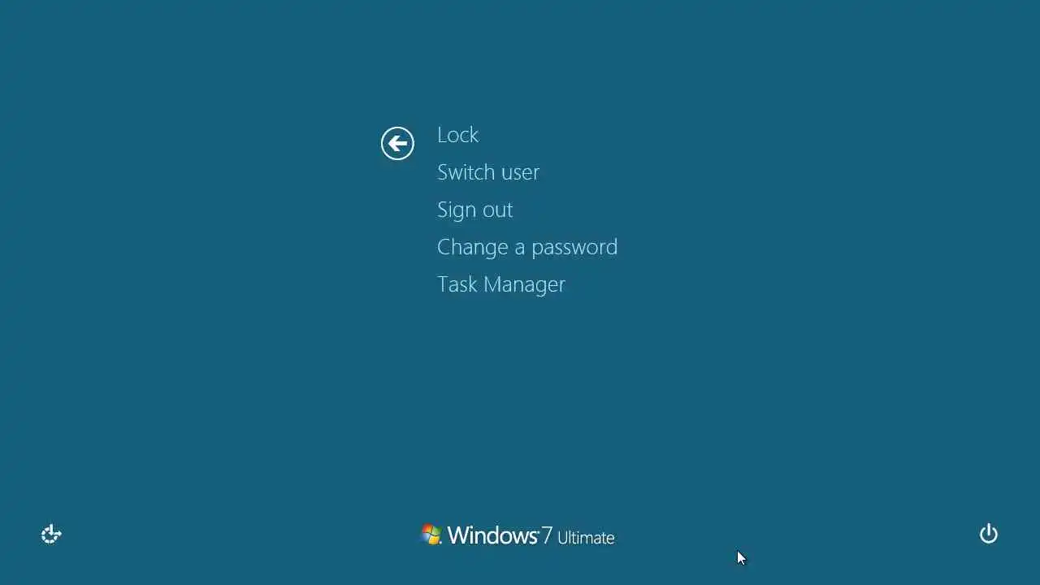The image size is (1040, 585).
Task: Click the Ultimate edition label
Action: (586, 537)
